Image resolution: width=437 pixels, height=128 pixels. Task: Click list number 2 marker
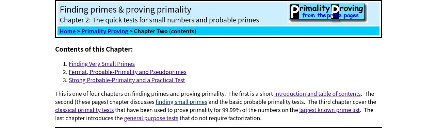[65, 72]
